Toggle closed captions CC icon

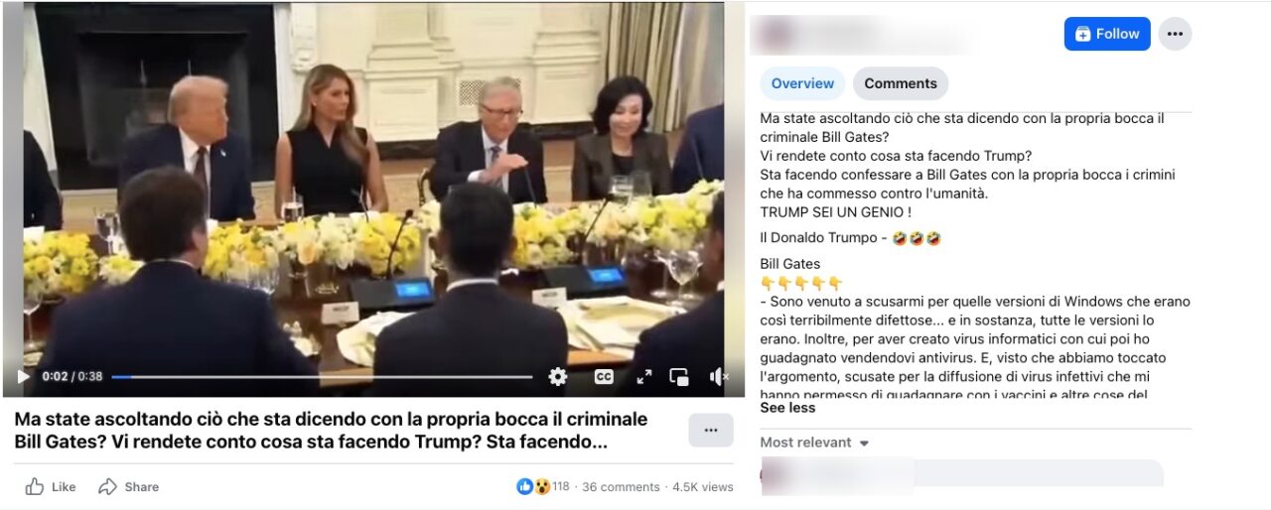click(x=604, y=377)
